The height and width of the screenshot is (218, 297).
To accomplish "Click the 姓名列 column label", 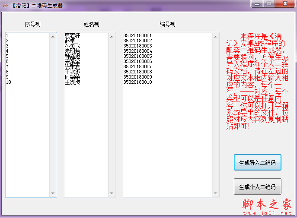I will pos(91,24).
